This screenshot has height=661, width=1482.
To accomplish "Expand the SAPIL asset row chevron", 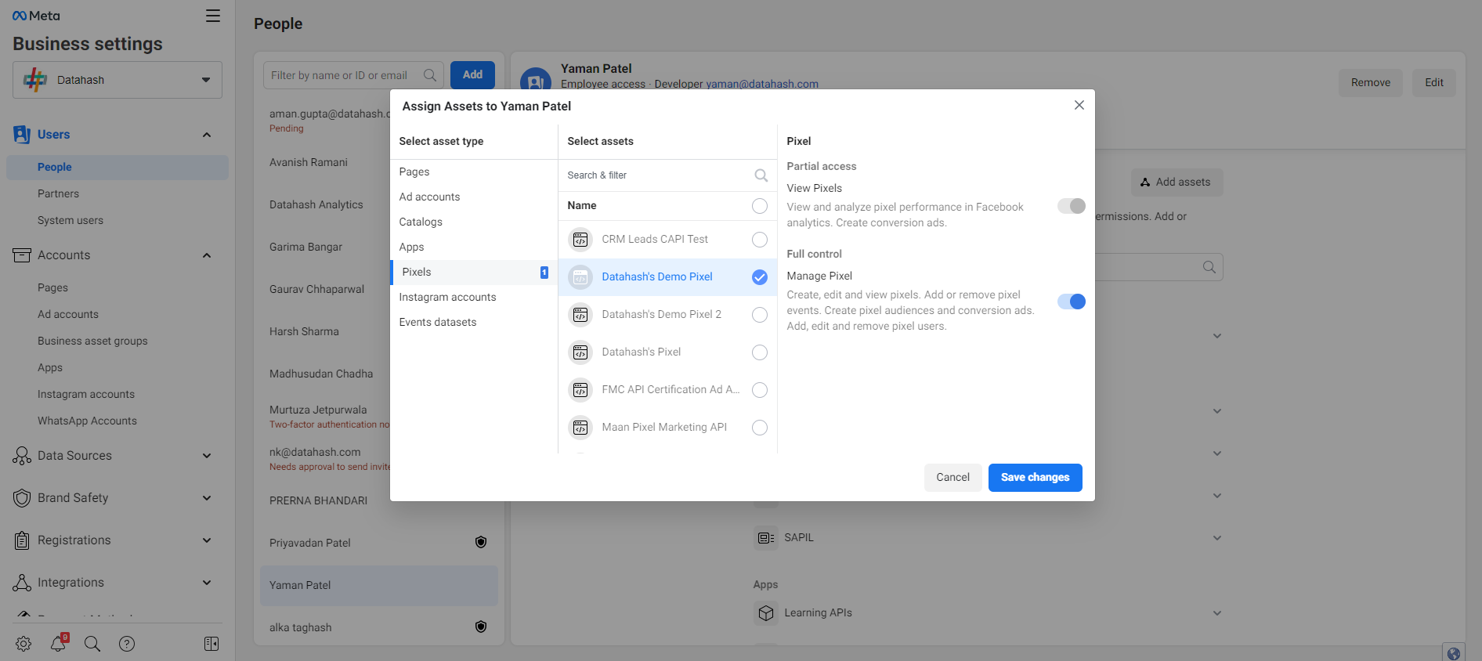I will (x=1217, y=538).
